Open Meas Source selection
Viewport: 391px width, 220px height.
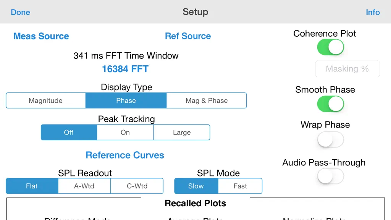click(41, 36)
